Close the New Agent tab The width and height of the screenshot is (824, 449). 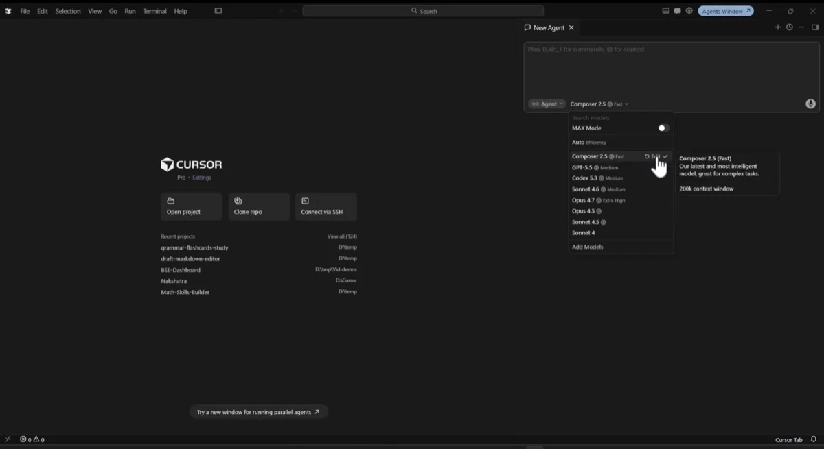571,27
